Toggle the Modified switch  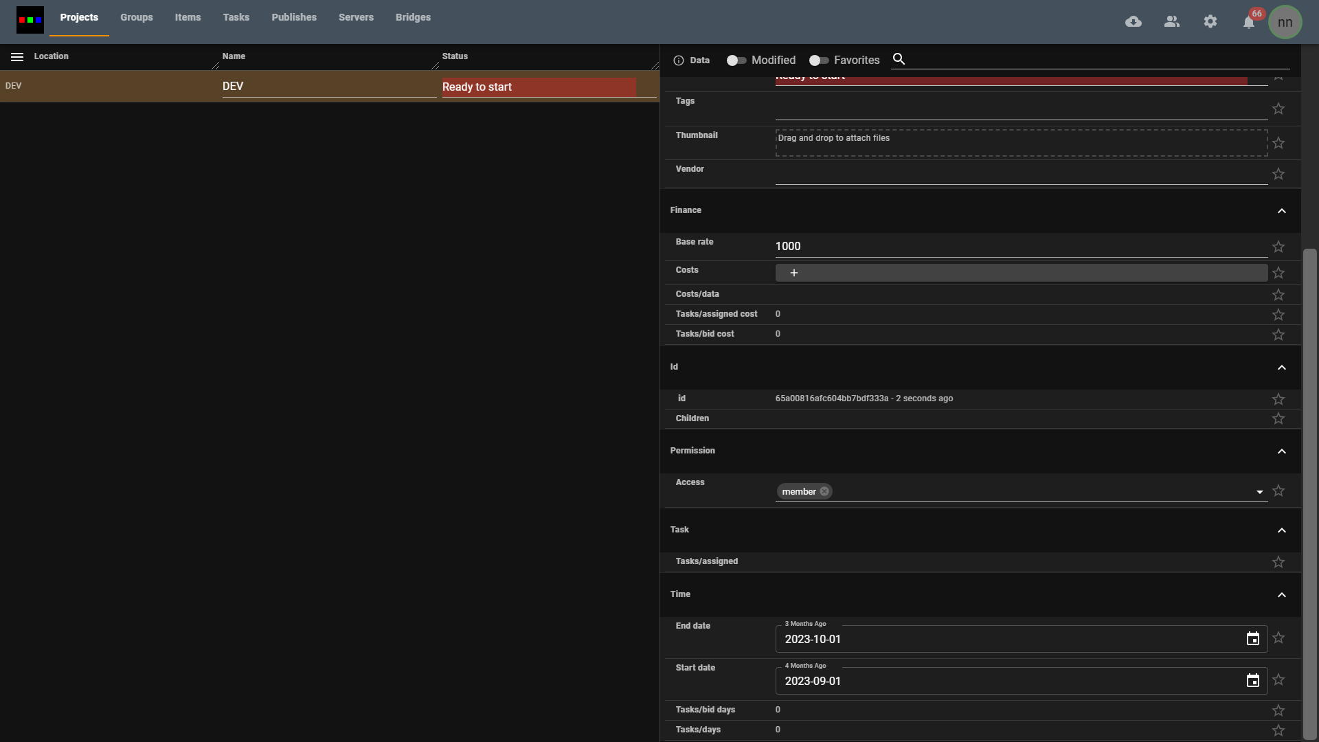tap(736, 60)
